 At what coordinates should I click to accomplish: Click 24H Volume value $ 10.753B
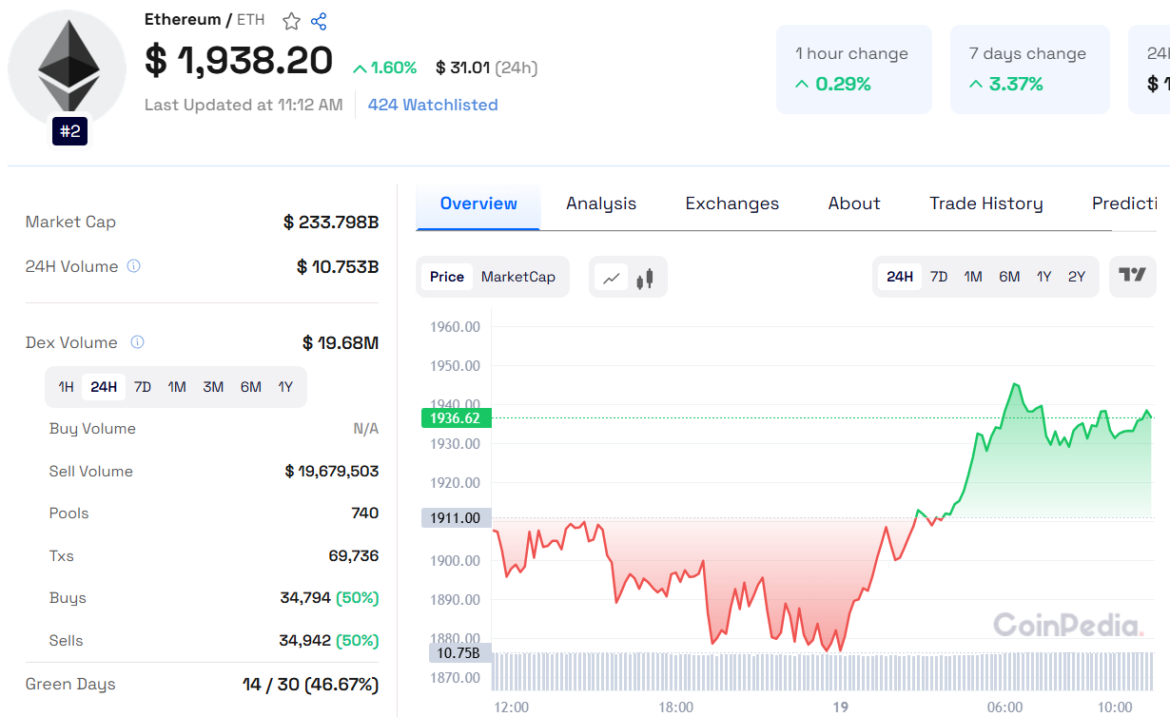(338, 267)
